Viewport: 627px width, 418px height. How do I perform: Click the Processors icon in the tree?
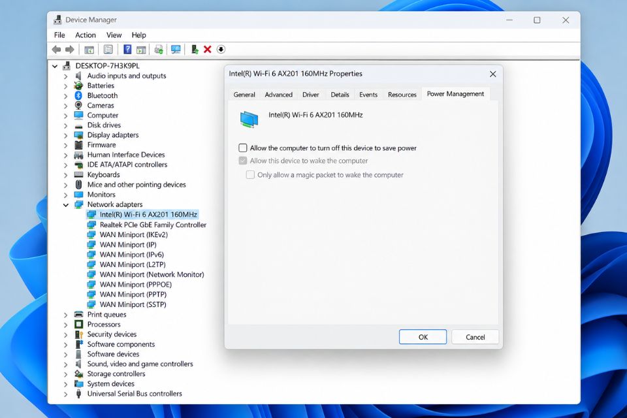click(79, 325)
